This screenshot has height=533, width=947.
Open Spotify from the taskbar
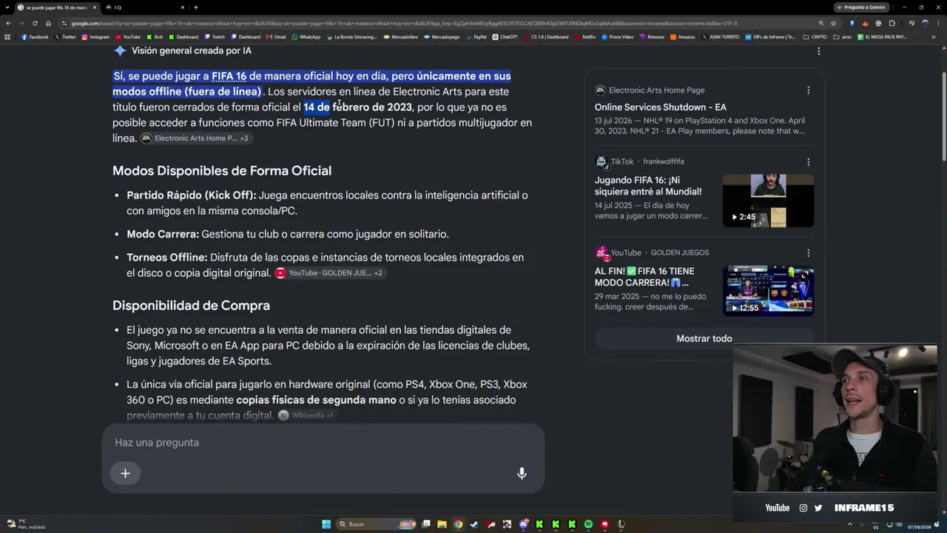(588, 524)
